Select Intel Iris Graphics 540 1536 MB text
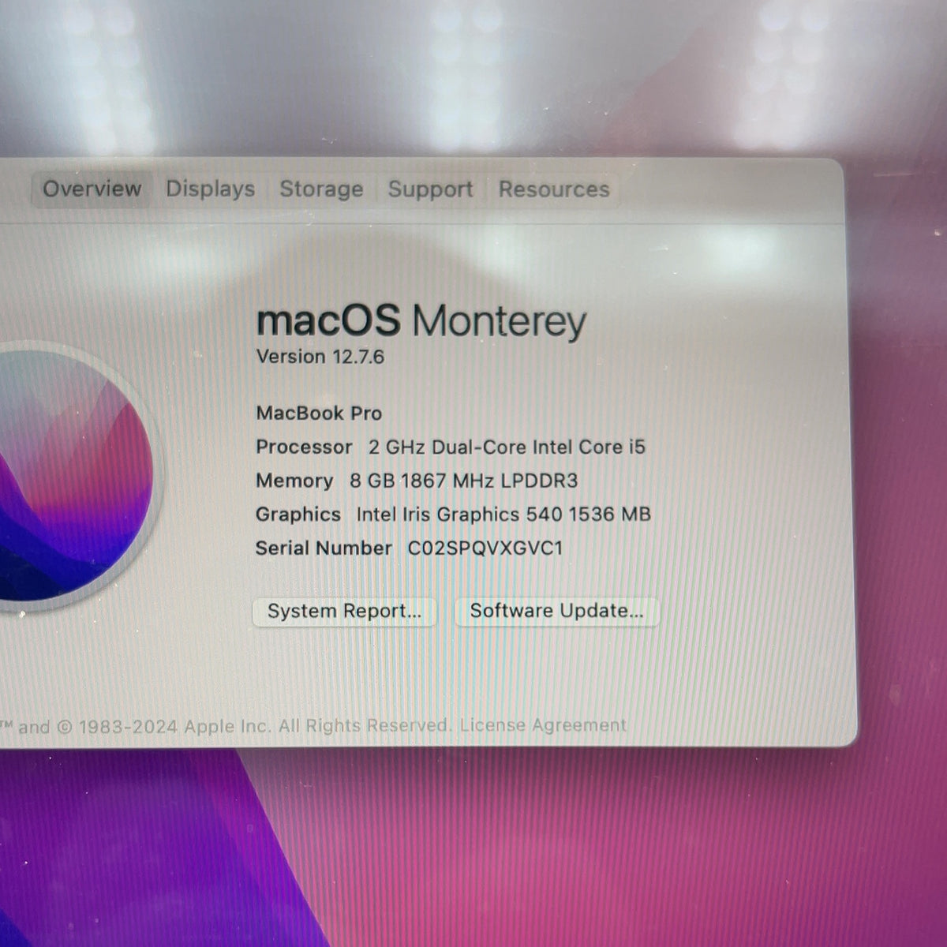This screenshot has width=947, height=947. (x=503, y=515)
